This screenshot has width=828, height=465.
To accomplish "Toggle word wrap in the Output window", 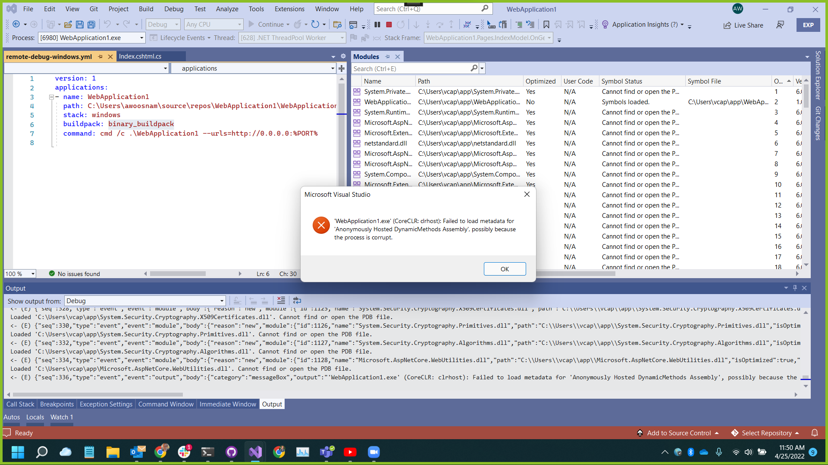I will [x=297, y=301].
